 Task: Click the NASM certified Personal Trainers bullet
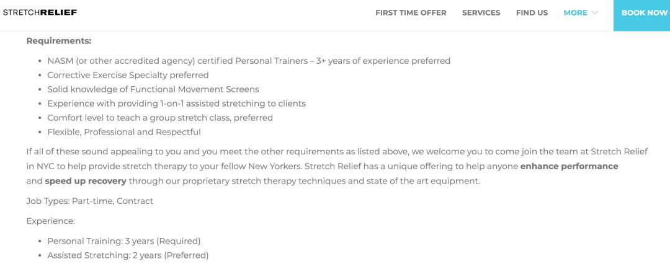(249, 61)
